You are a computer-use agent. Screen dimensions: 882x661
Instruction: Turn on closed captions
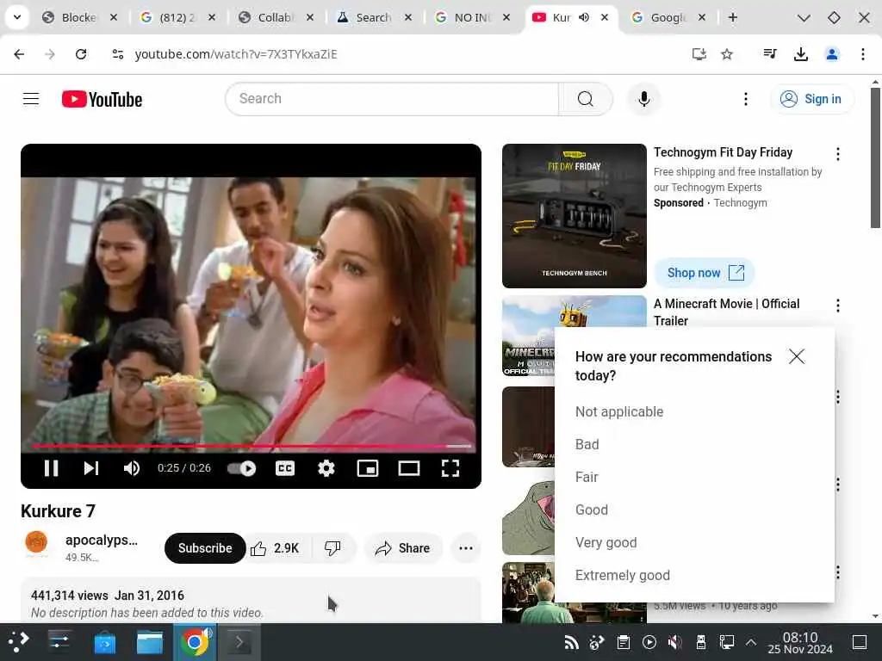(x=285, y=468)
